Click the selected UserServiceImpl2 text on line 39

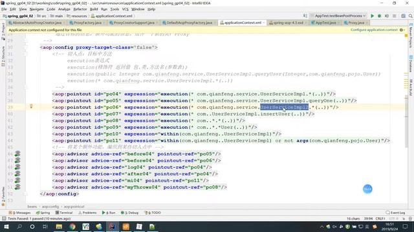pyautogui.click(x=284, y=108)
